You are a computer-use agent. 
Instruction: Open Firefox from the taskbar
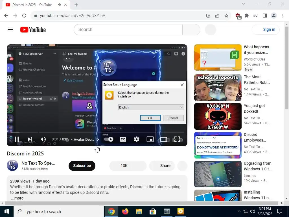click(125, 211)
